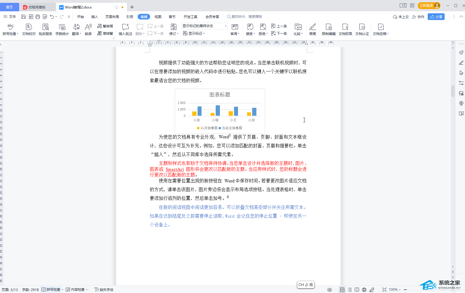Screen dimensions: 465x293
Task: Switch to web layout view in status bar
Action: (x=364, y=290)
